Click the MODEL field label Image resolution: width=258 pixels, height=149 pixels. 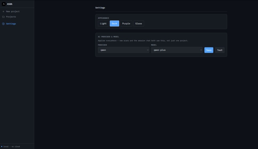tap(154, 45)
